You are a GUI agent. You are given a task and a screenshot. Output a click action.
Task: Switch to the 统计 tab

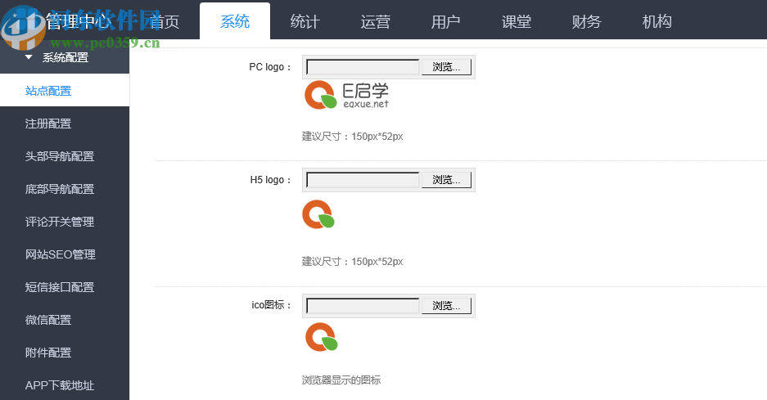click(305, 21)
